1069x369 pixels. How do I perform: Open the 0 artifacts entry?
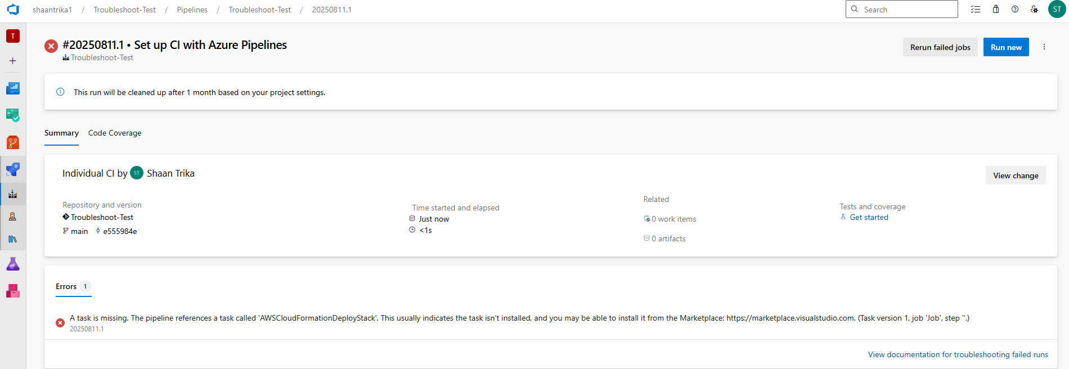pos(668,238)
